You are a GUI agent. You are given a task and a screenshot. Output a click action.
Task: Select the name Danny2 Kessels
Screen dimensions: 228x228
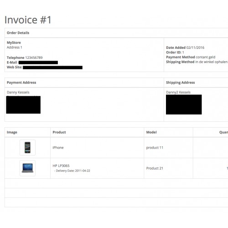(178, 92)
